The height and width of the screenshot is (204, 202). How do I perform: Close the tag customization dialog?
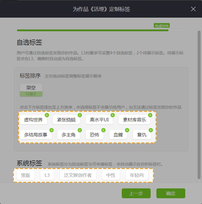(x=193, y=9)
